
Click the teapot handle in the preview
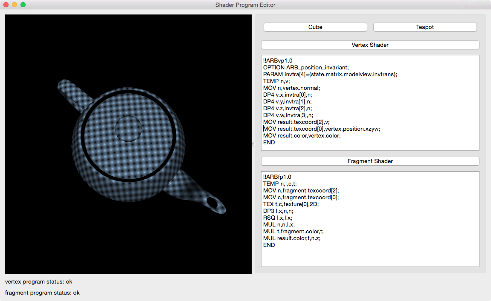pos(73,93)
